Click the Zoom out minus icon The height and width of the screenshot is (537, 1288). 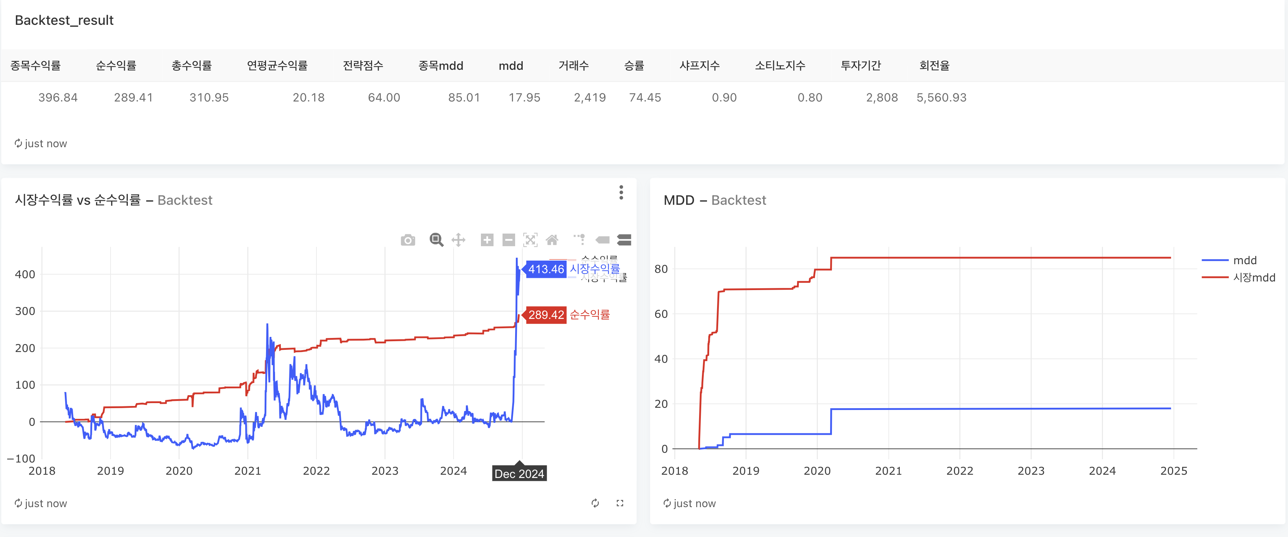pos(509,240)
